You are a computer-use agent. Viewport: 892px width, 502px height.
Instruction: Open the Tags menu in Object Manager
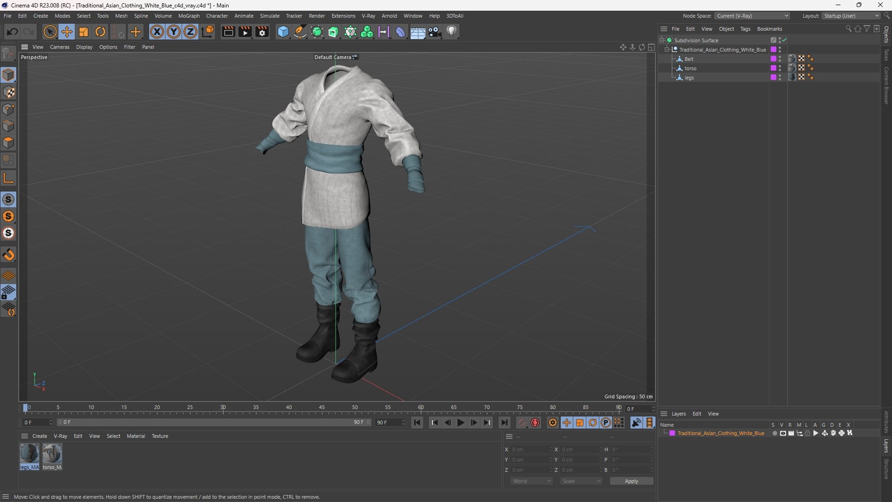[745, 29]
